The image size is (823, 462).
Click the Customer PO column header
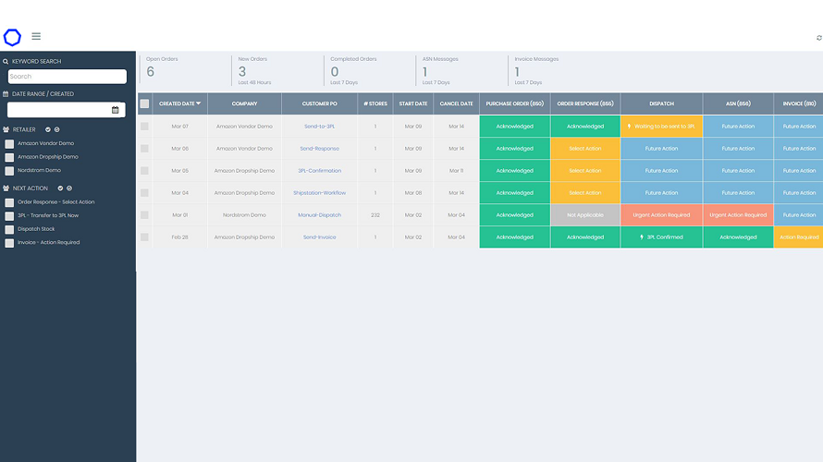click(x=319, y=103)
